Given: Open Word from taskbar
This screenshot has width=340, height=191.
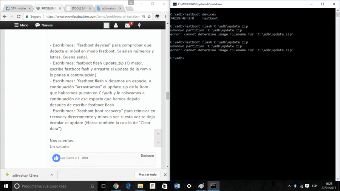Looking at the screenshot, I should pos(177,186).
